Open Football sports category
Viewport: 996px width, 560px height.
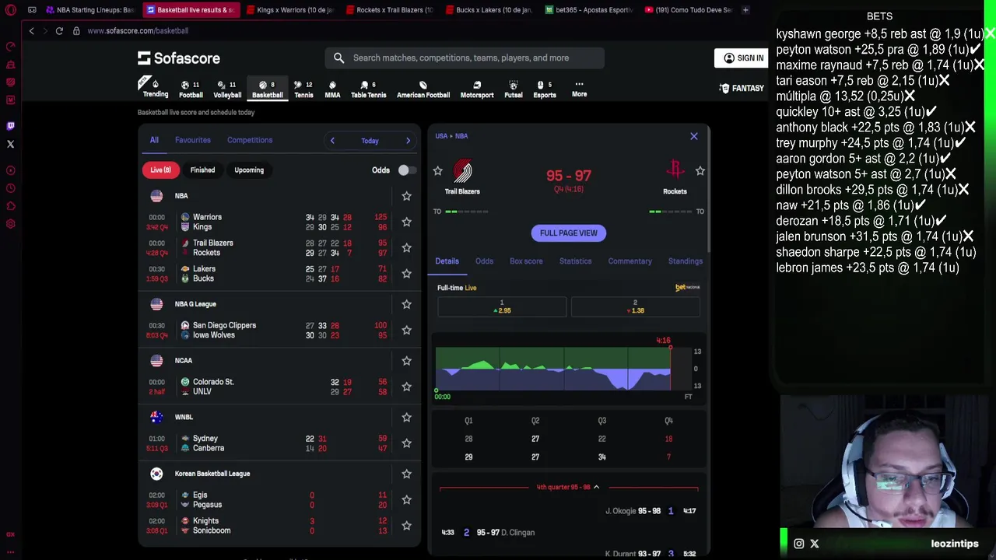[x=191, y=89]
